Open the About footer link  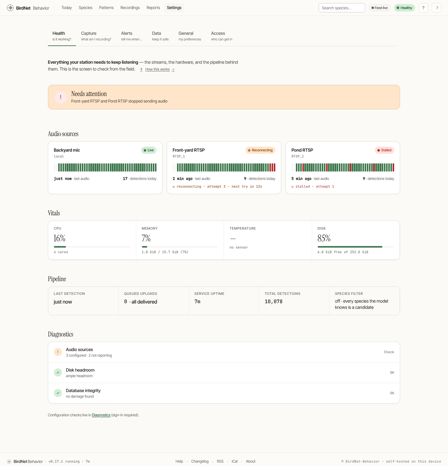click(x=250, y=461)
